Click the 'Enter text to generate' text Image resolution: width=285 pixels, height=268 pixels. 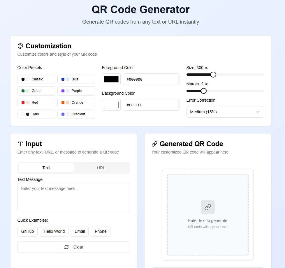207,221
